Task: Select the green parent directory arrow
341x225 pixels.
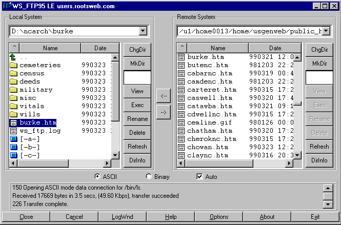Action: coord(14,57)
